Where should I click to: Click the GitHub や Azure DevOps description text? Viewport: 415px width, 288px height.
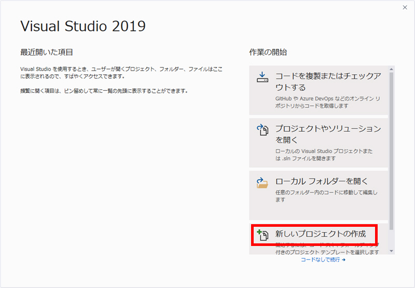tap(328, 102)
